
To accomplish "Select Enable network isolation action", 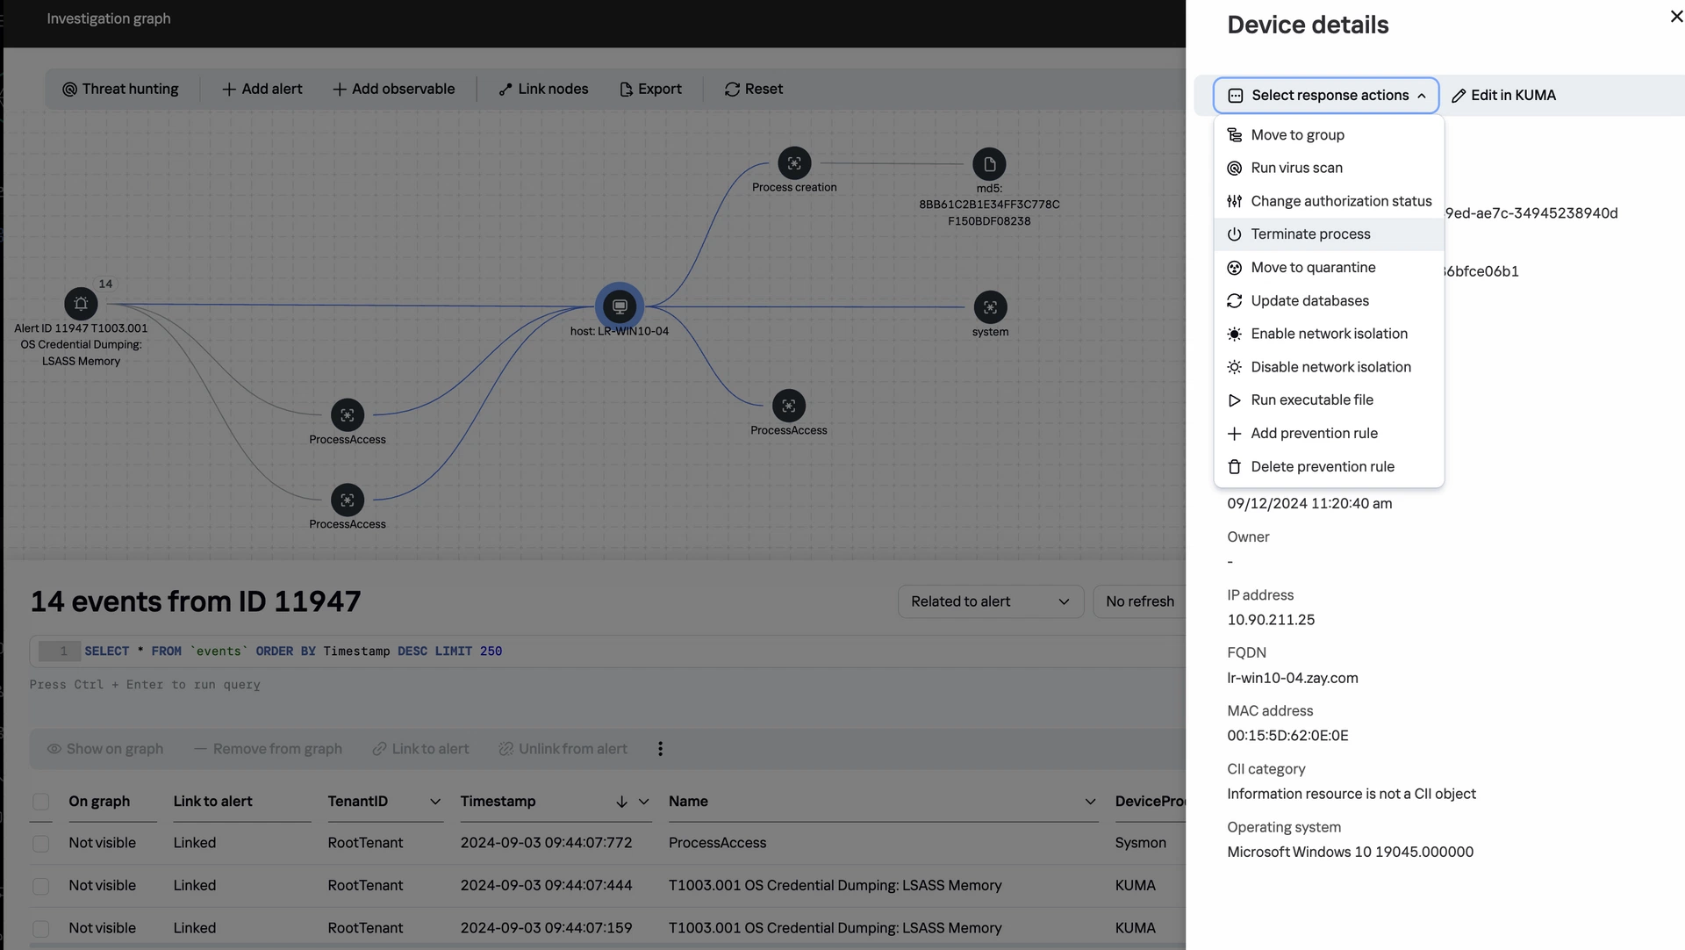I will point(1329,334).
